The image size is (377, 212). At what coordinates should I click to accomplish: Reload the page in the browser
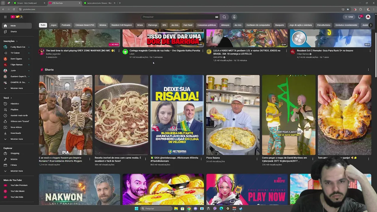tap(14, 9)
